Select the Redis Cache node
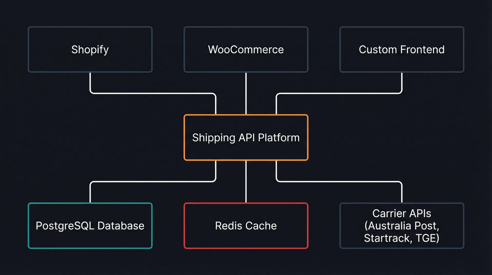This screenshot has height=275, width=492. 245,225
